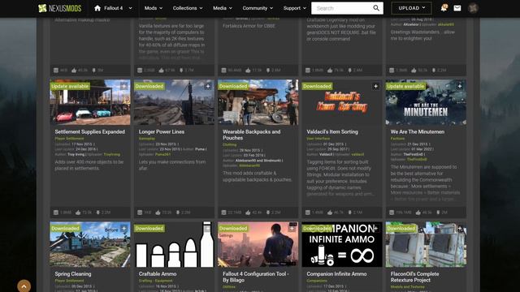
Task: Click endorsements thumbs-up on Longer Power Lines
Action: 158,213
